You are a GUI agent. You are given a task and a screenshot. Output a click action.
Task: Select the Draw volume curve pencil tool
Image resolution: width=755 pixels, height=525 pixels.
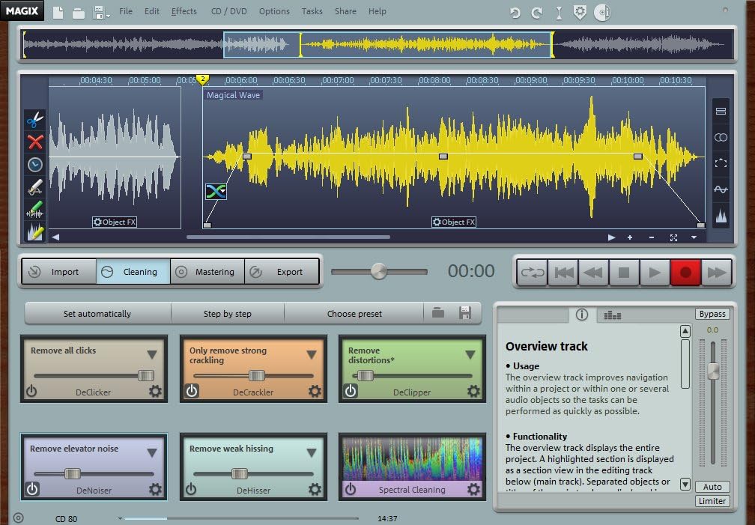pyautogui.click(x=34, y=188)
